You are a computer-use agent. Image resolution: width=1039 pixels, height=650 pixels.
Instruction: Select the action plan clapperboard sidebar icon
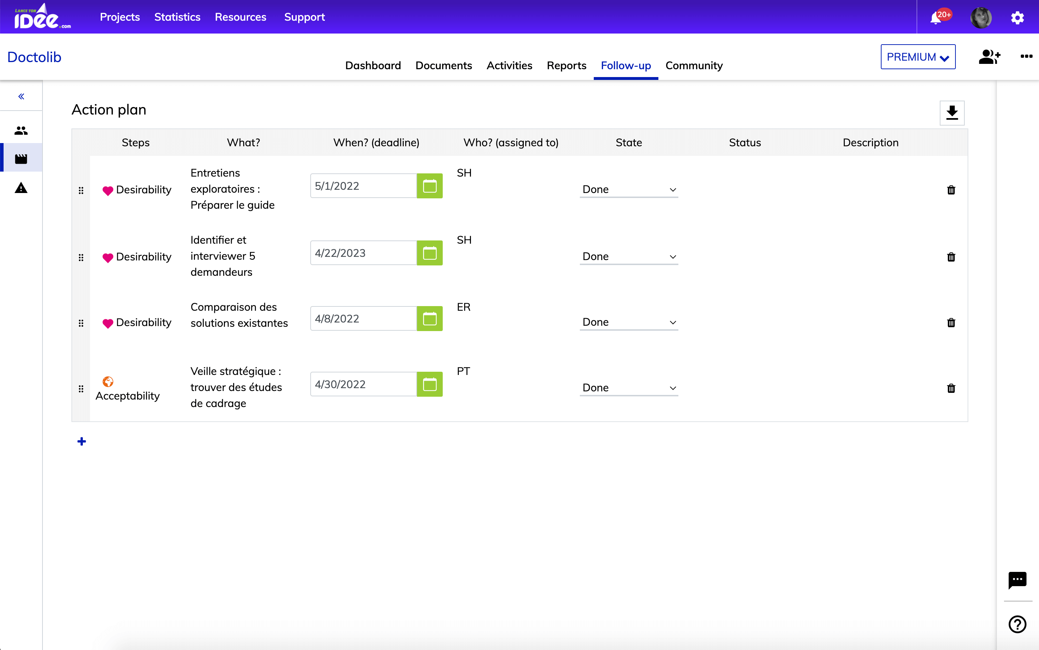click(x=21, y=159)
